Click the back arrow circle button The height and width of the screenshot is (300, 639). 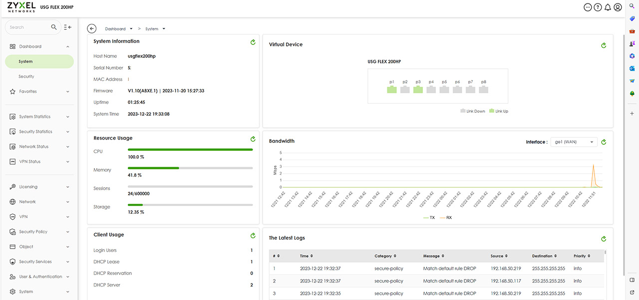[x=91, y=28]
